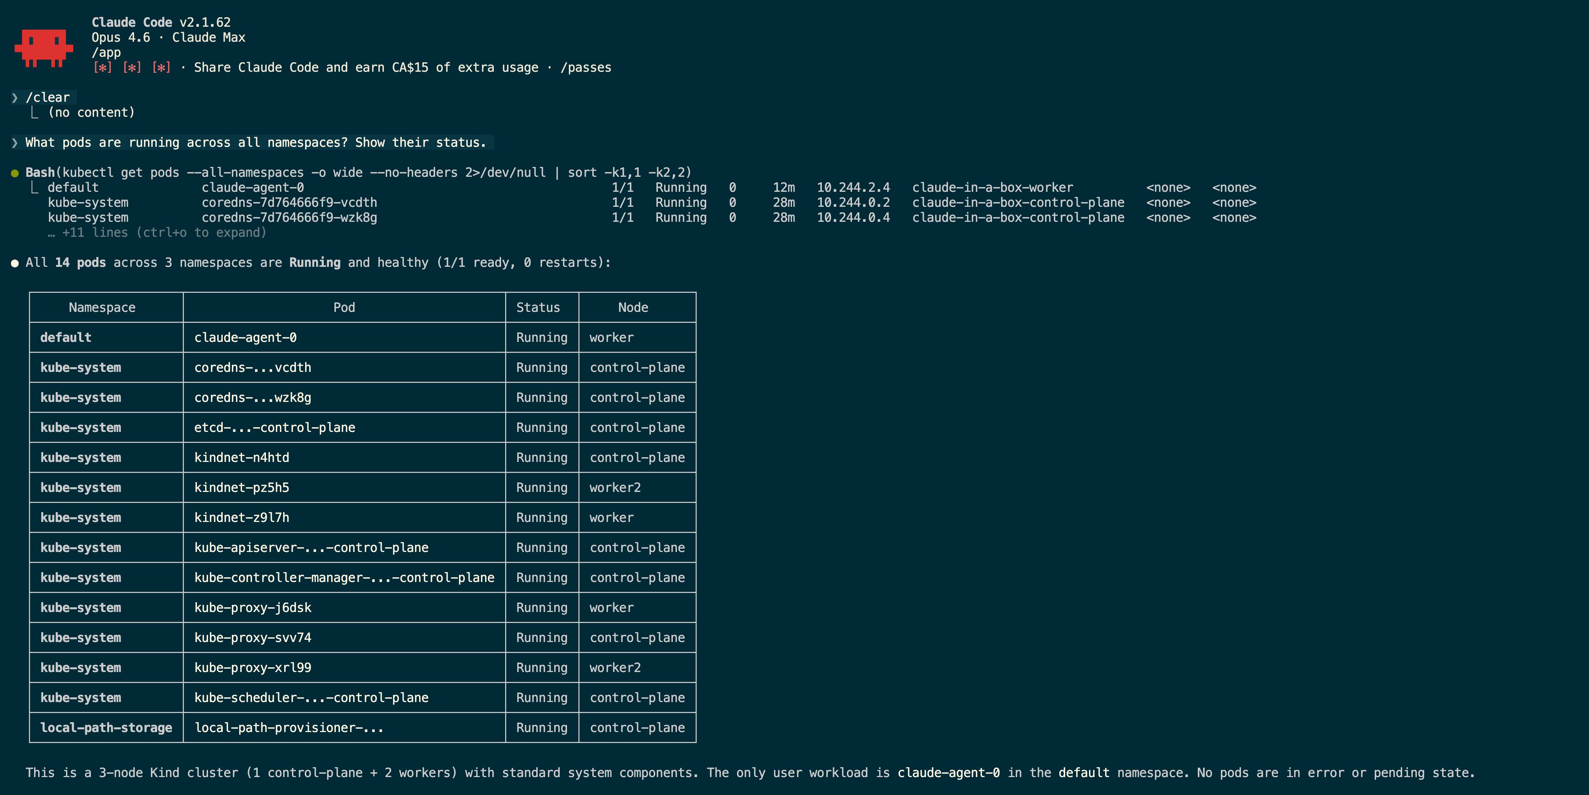1589x795 pixels.
Task: Click the yellow status dot beside the Bash command
Action: (15, 172)
